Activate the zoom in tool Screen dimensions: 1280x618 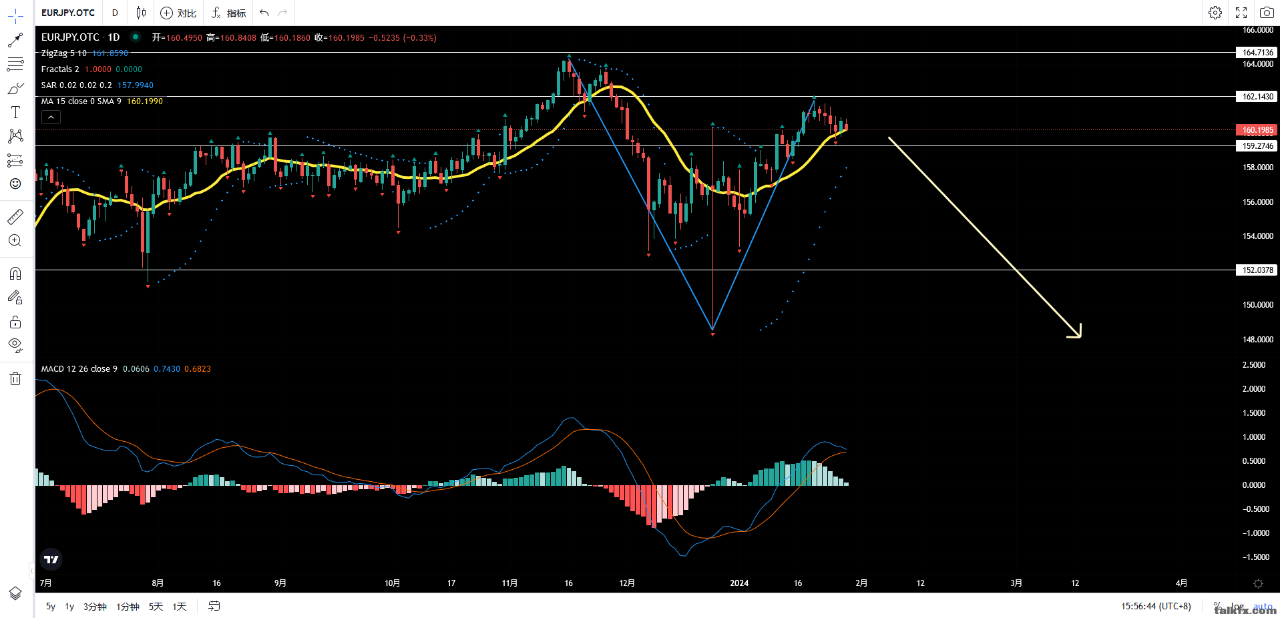click(x=15, y=241)
